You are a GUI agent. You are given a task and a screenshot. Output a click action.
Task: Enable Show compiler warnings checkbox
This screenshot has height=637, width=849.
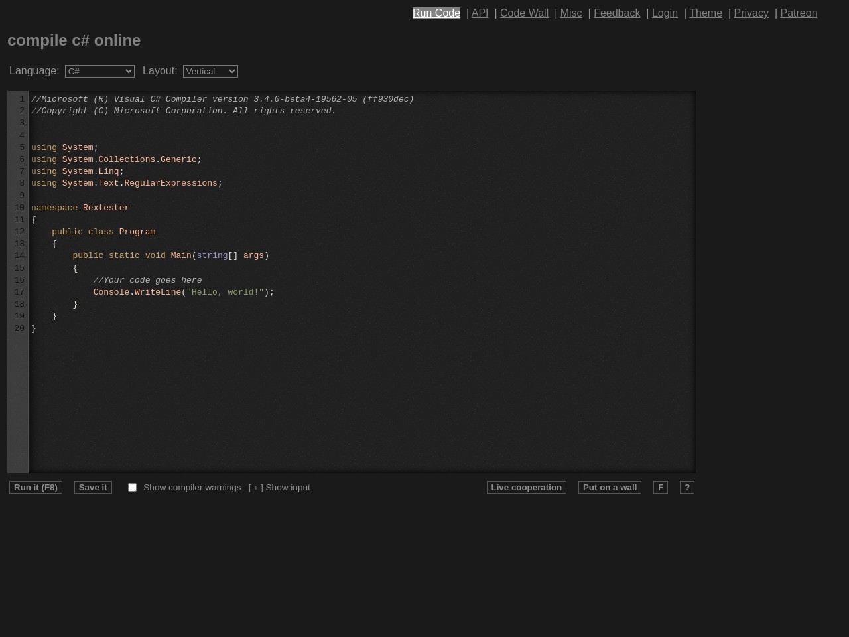coord(132,488)
